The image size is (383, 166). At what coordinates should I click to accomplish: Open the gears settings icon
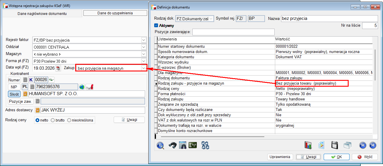tap(205, 145)
